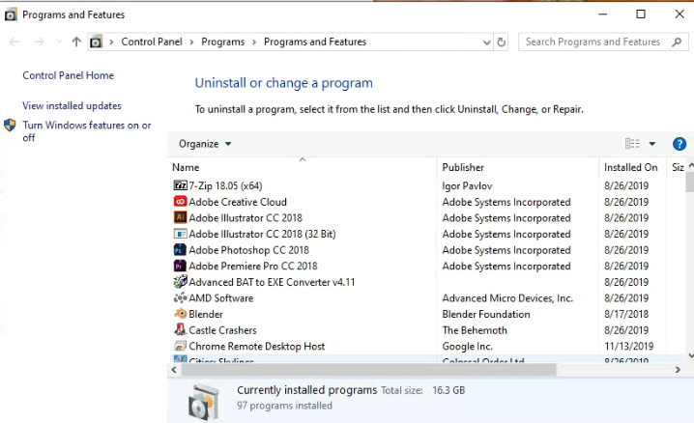Click the refresh button beside address bar
The image size is (694, 423).
(501, 42)
